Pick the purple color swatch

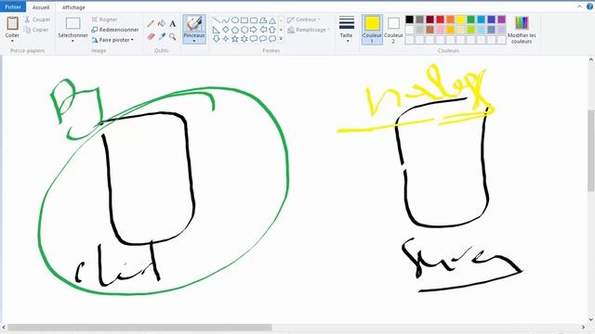click(x=501, y=19)
